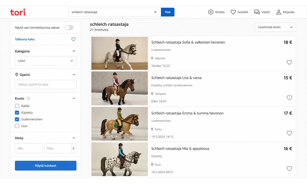Viewport: 307px width, 184px height.
Task: Click the Kirjaudu user icon
Action: [279, 12]
